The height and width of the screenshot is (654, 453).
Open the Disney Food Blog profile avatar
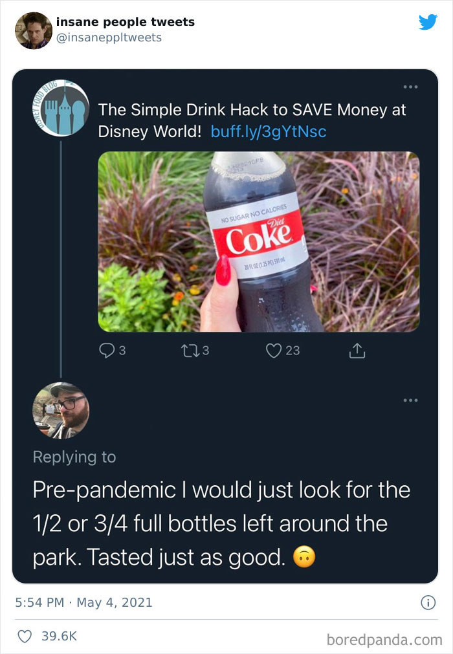pos(60,109)
